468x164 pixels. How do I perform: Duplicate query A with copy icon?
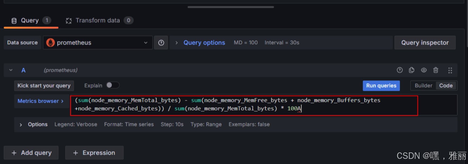(411, 70)
